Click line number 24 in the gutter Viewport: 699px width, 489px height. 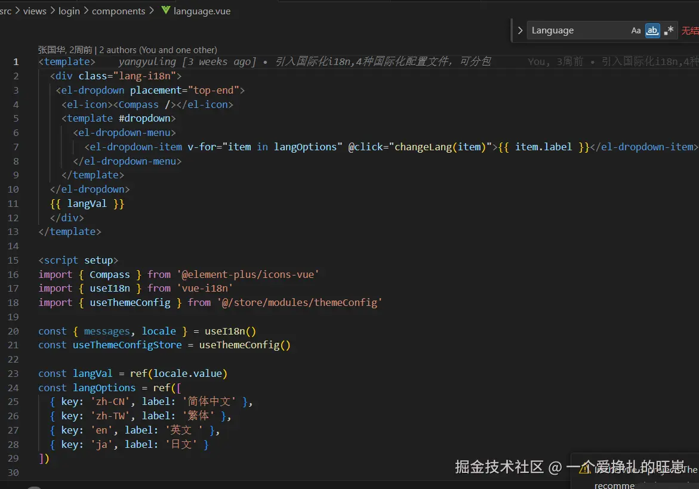13,388
